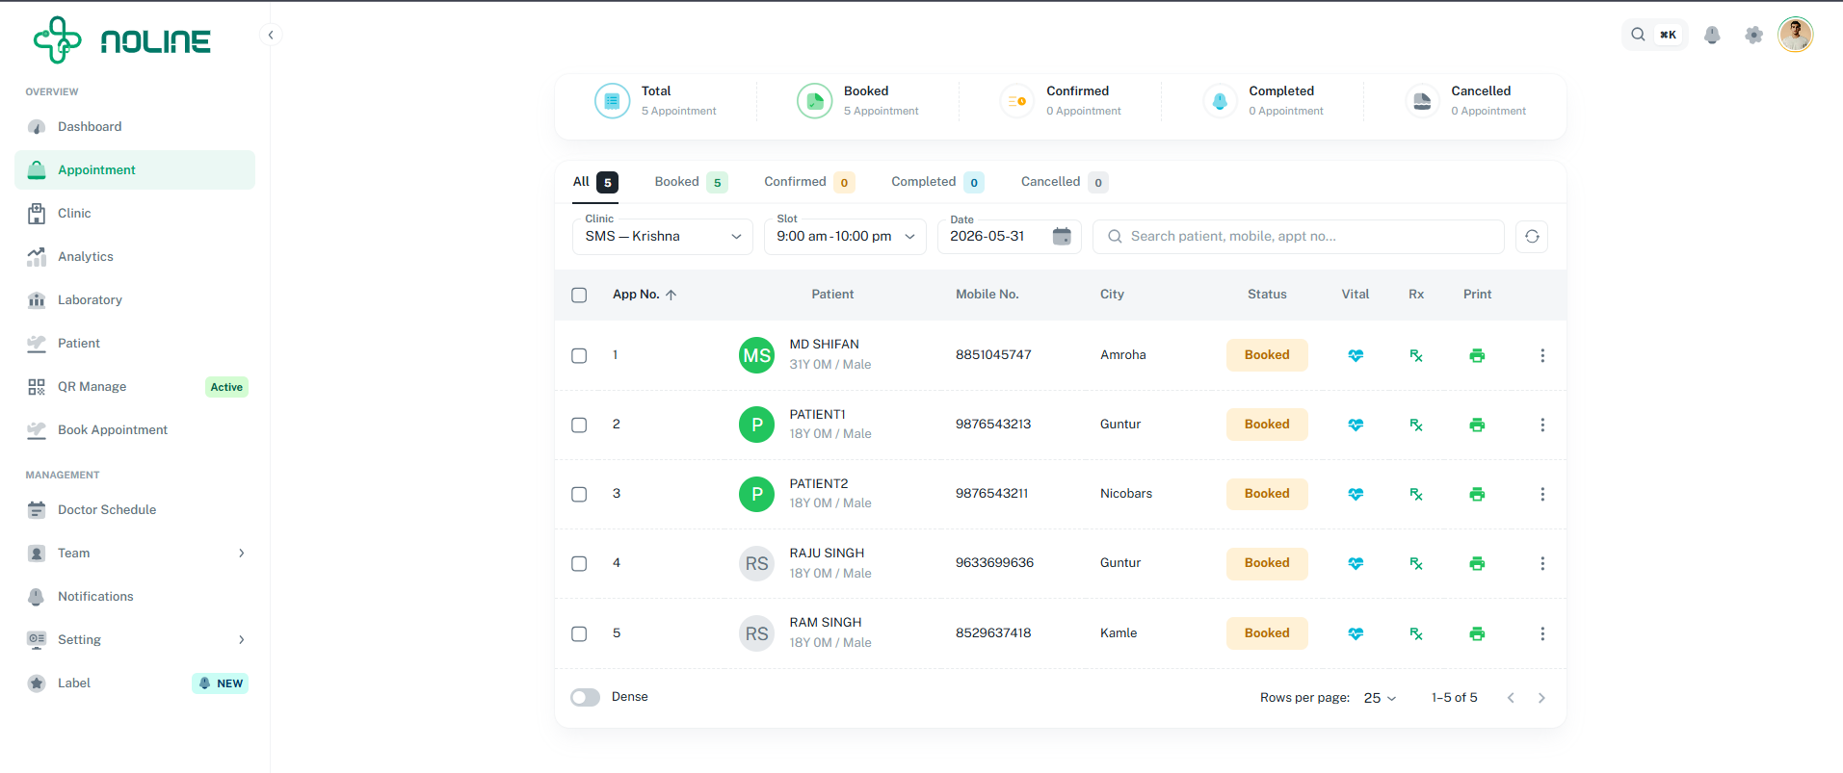The height and width of the screenshot is (773, 1843).
Task: Open the search button with ⌘K
Action: [1654, 35]
